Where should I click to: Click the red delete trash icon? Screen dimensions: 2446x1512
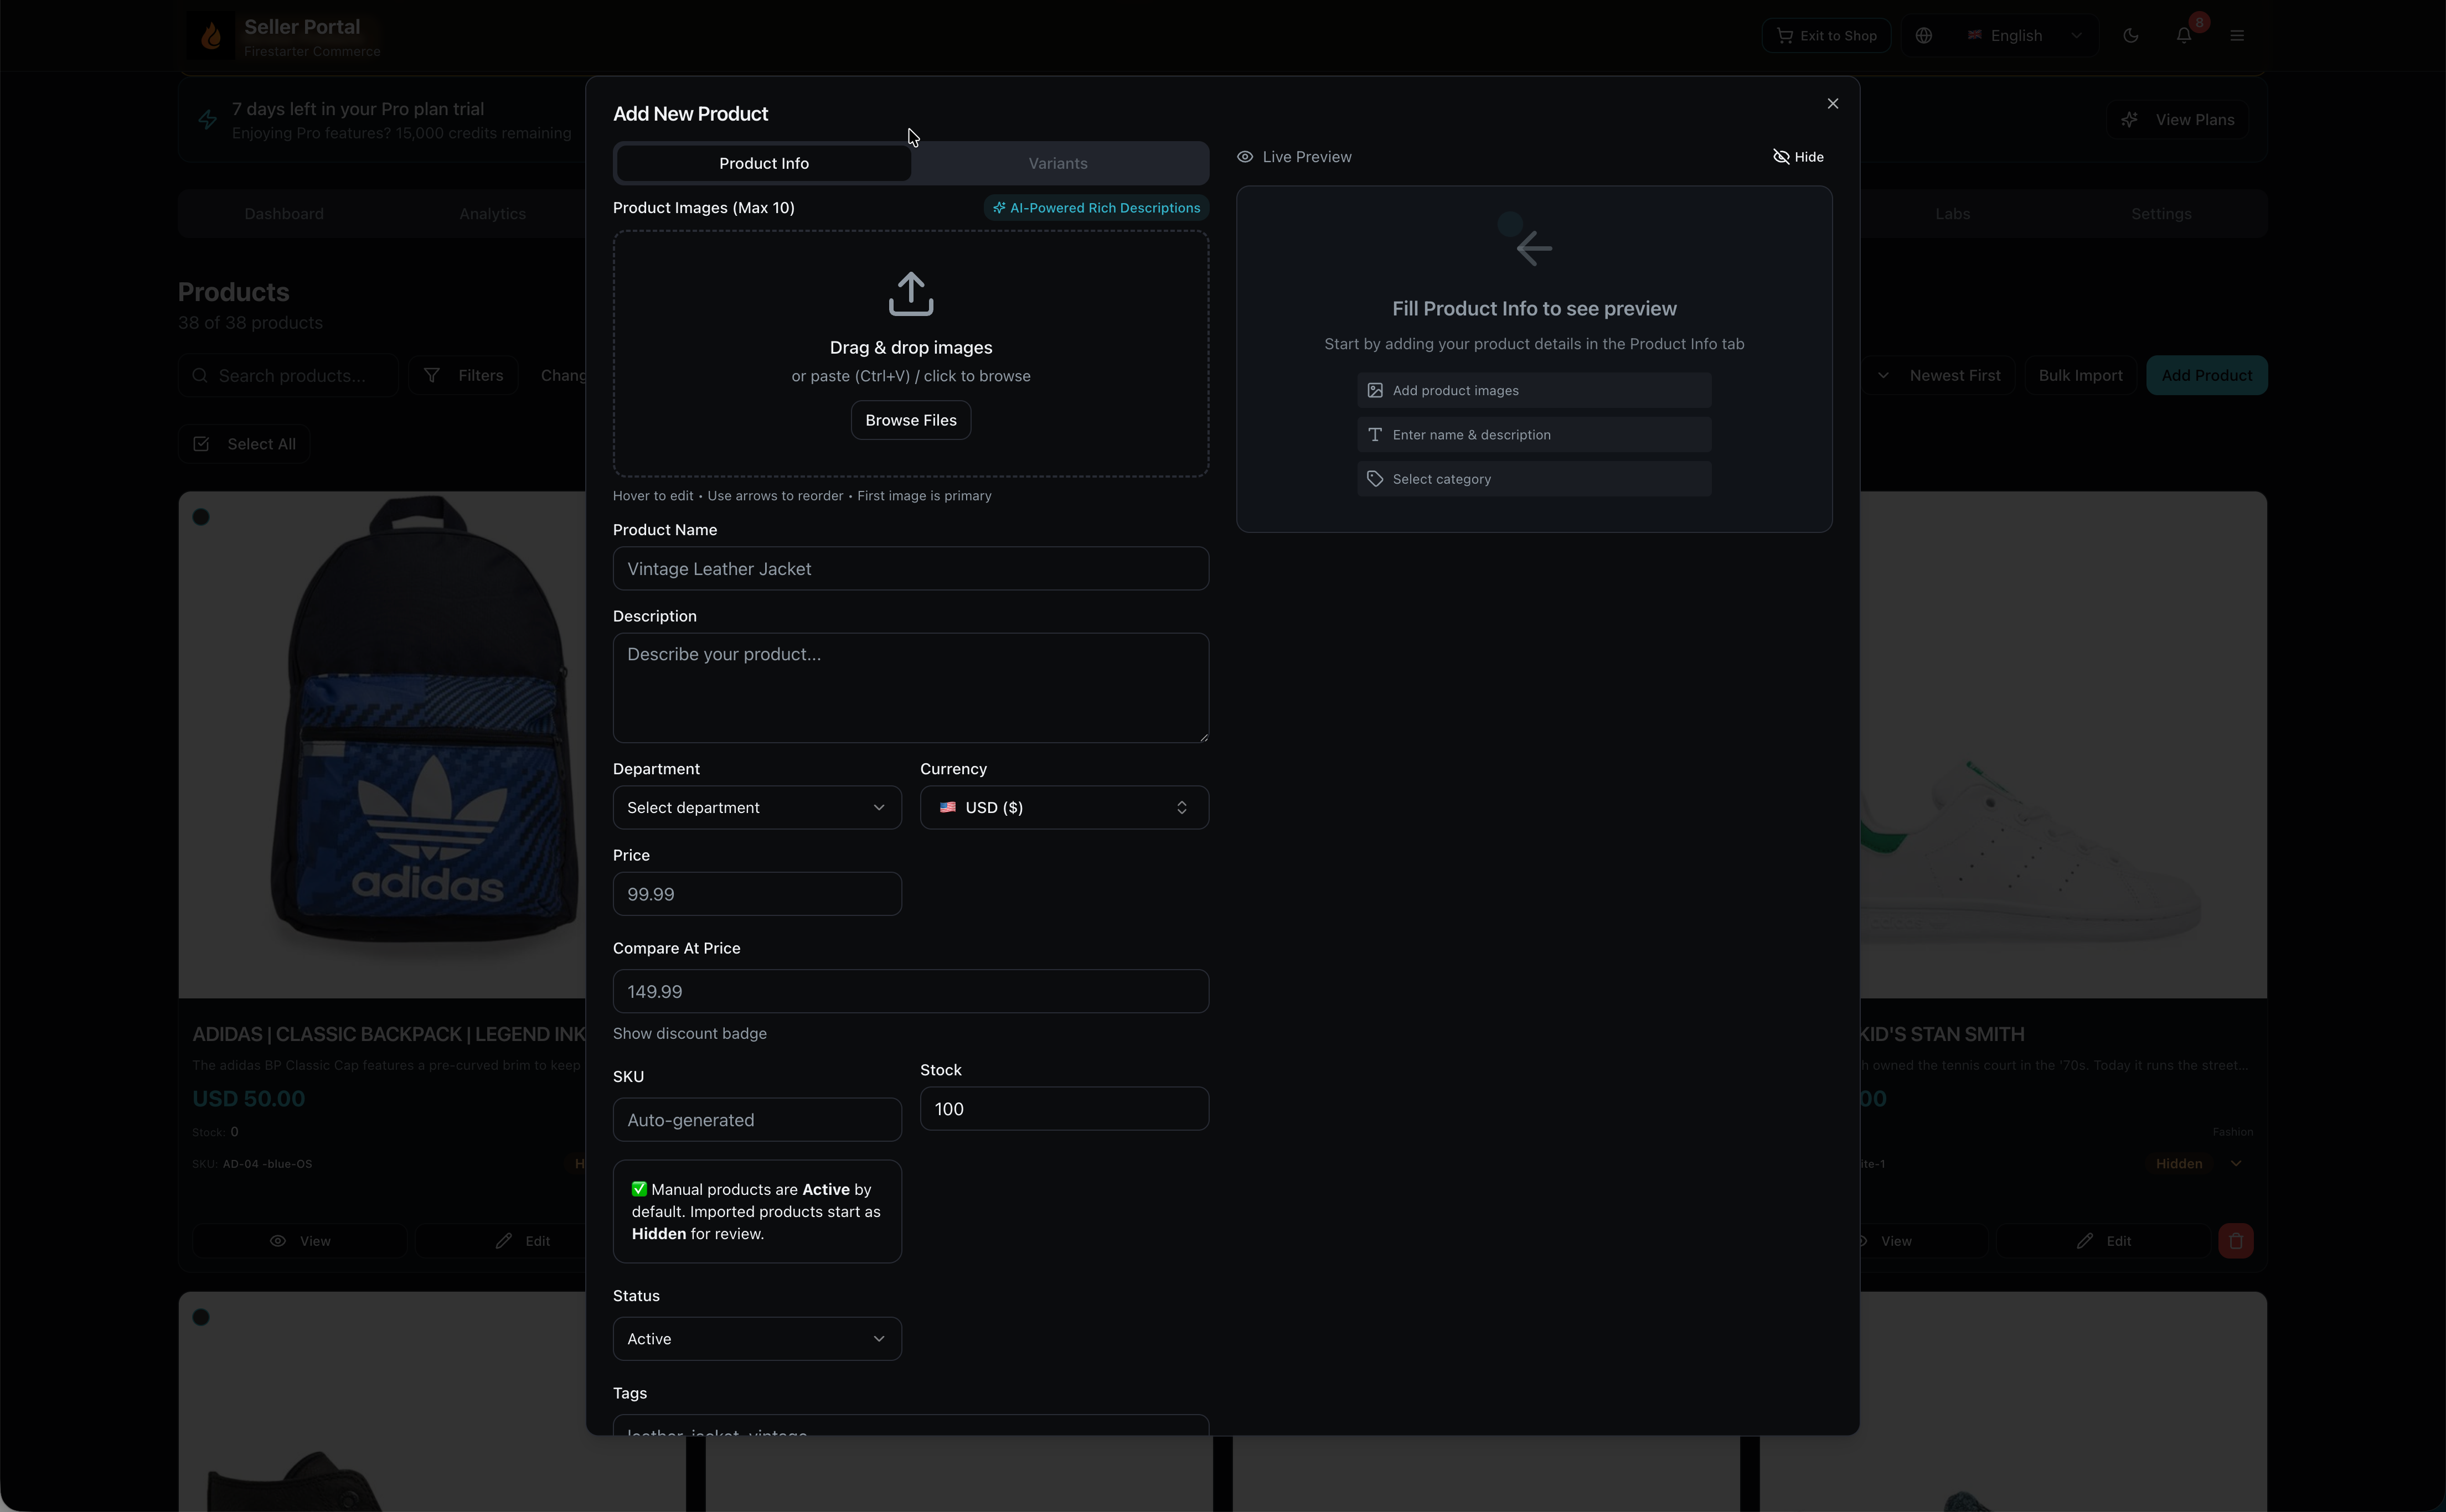point(2235,1241)
